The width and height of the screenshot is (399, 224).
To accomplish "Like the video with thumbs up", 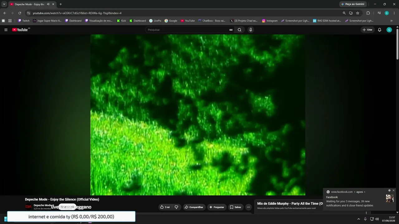I will [165, 207].
